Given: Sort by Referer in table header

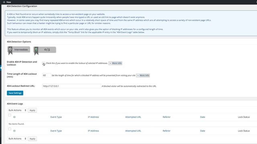Looking at the screenshot, I should pos(167,117).
